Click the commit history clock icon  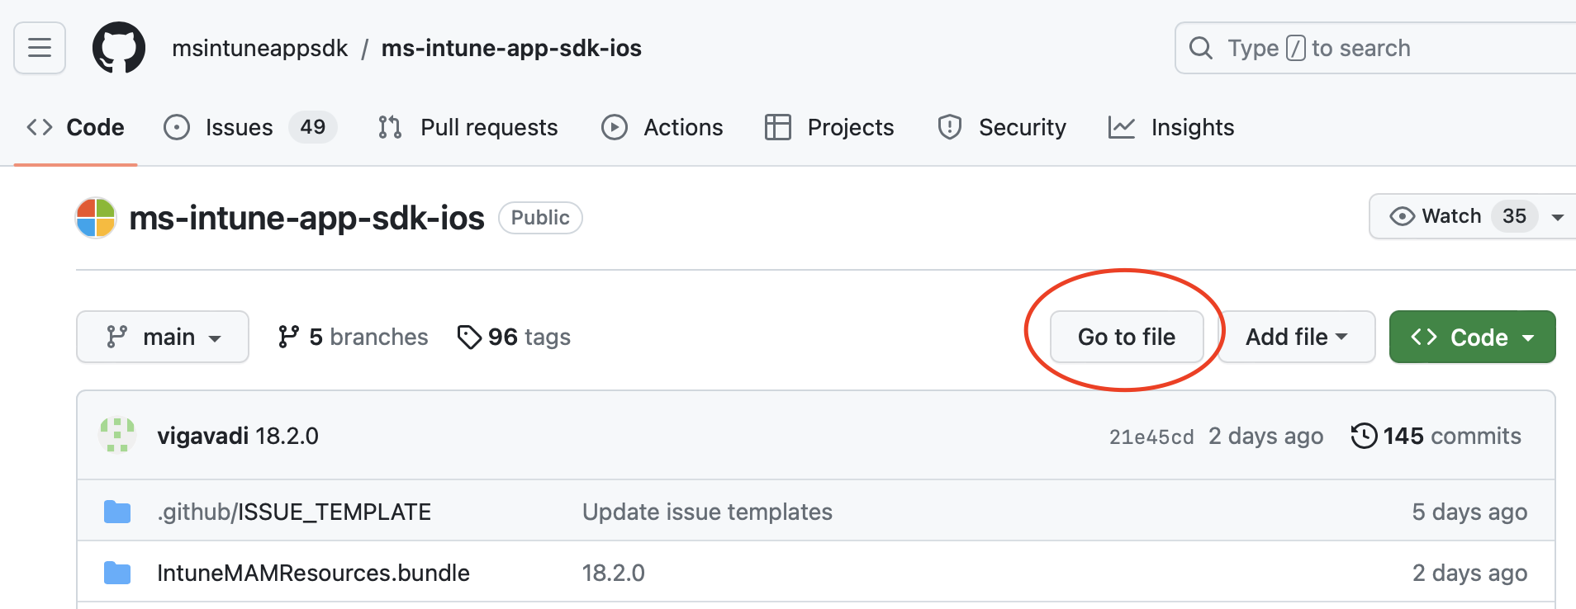(1364, 436)
